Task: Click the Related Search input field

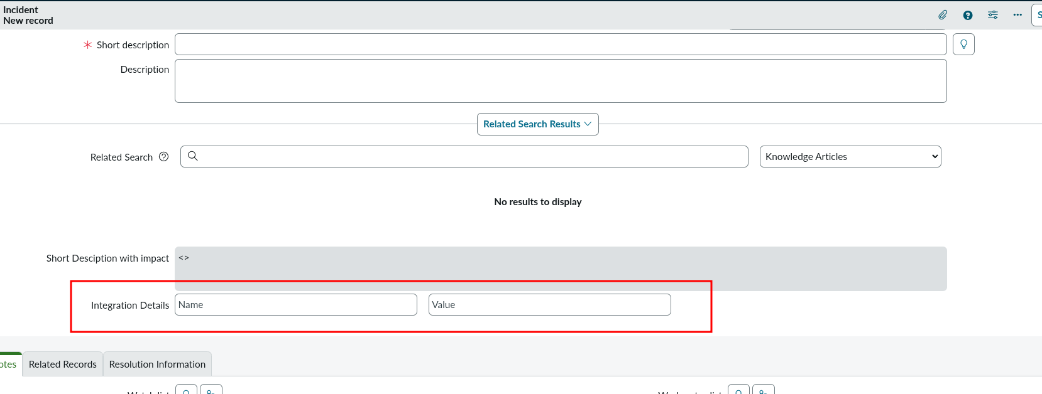Action: tap(464, 157)
